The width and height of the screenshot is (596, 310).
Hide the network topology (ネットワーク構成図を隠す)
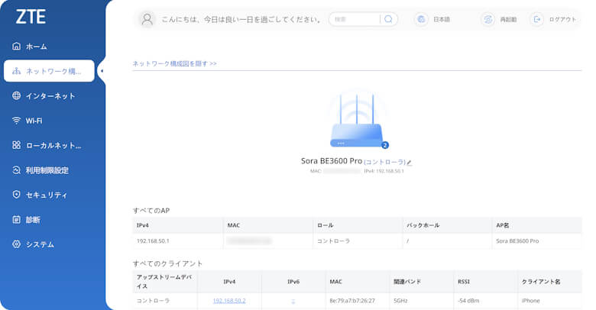[x=174, y=63]
